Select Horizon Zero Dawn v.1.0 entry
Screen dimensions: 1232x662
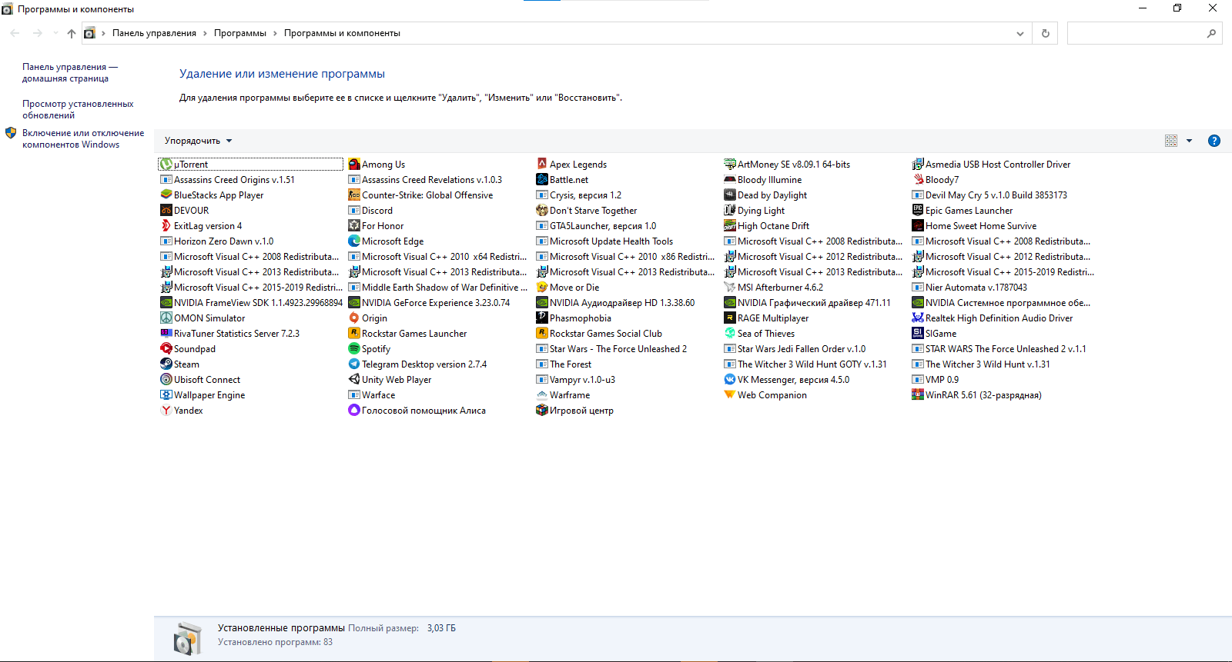pos(216,241)
